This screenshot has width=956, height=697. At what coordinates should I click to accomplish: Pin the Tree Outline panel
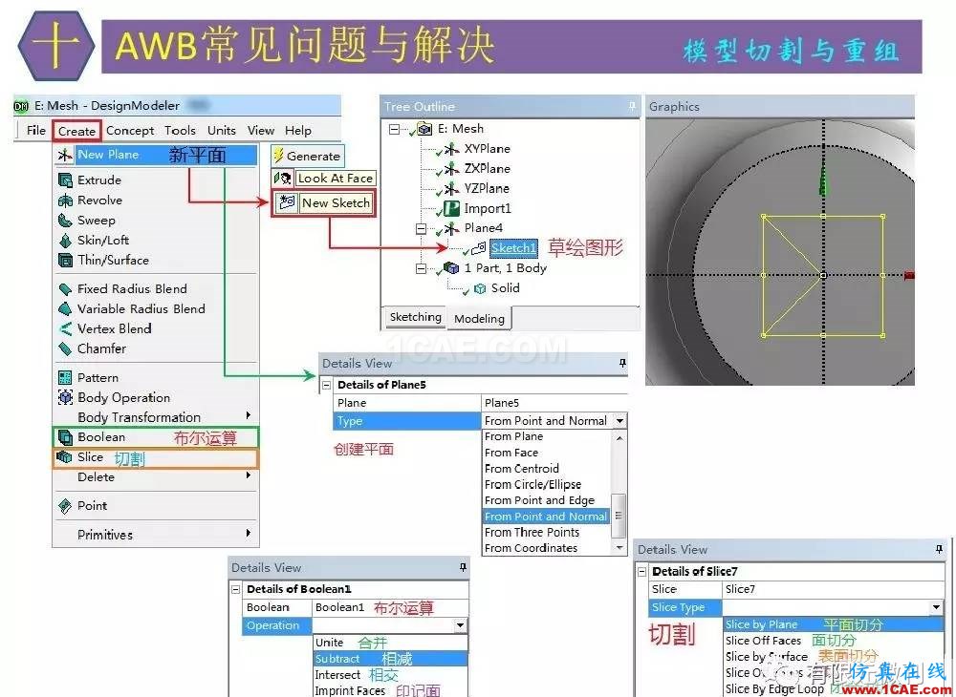click(632, 106)
